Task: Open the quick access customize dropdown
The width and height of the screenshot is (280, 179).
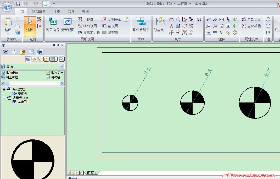Action: 54,4
